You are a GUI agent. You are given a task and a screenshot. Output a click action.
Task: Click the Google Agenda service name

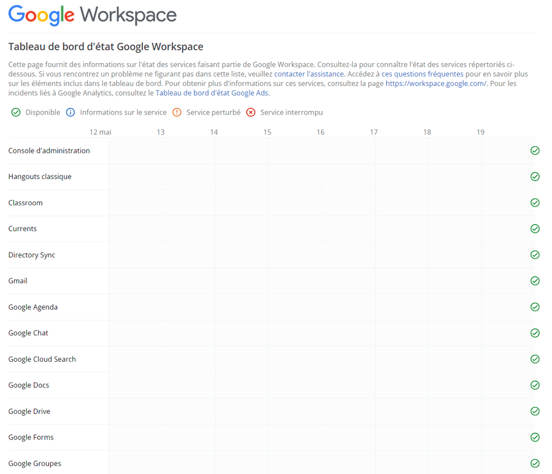(33, 307)
